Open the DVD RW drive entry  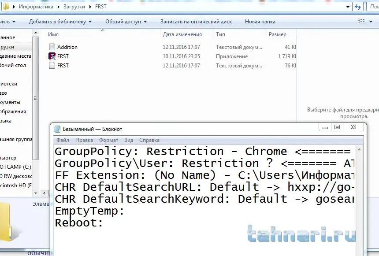pos(16,176)
